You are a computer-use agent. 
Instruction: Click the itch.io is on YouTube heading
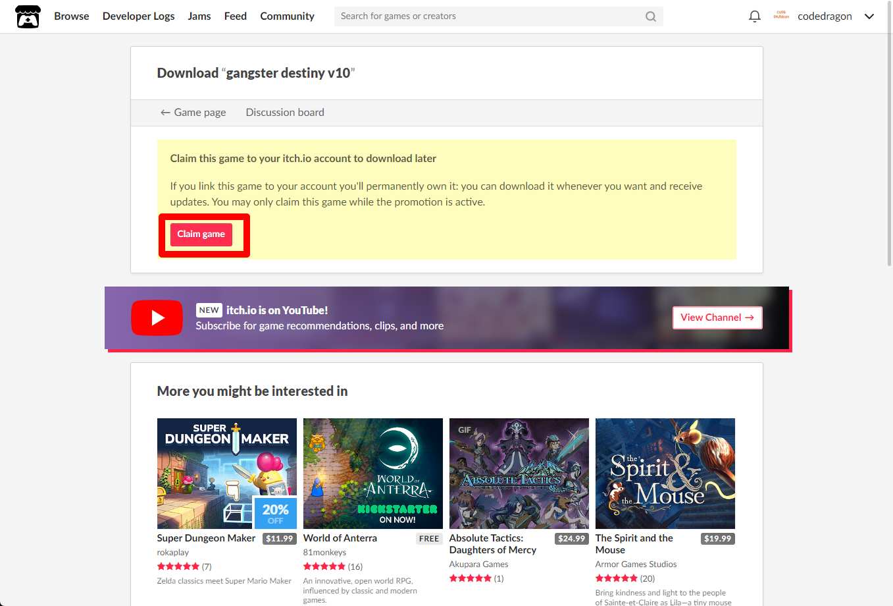click(x=277, y=310)
